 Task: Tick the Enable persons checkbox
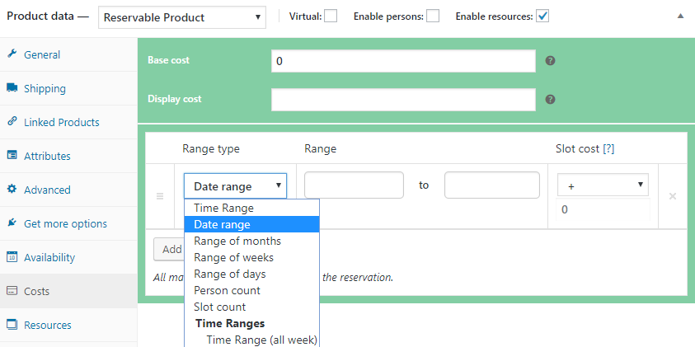(433, 16)
